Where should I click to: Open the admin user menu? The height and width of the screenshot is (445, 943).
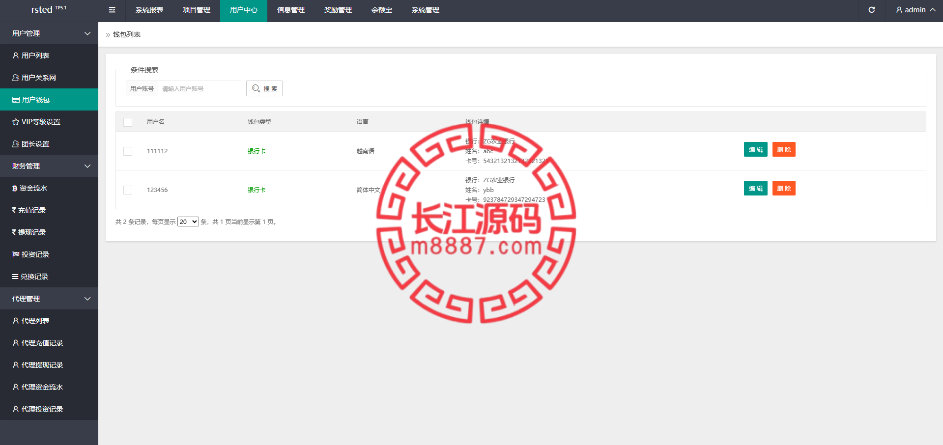(915, 10)
